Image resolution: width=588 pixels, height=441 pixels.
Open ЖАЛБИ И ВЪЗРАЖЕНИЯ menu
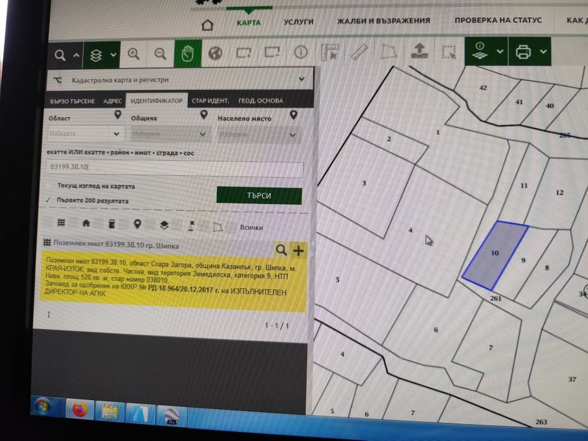pos(383,21)
